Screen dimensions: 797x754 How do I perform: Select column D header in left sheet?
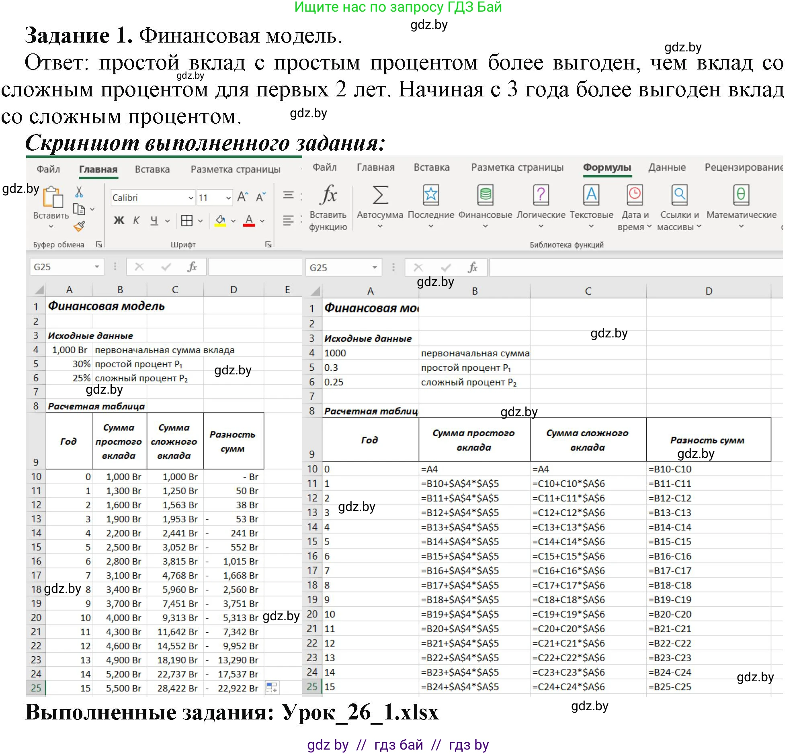(x=234, y=290)
